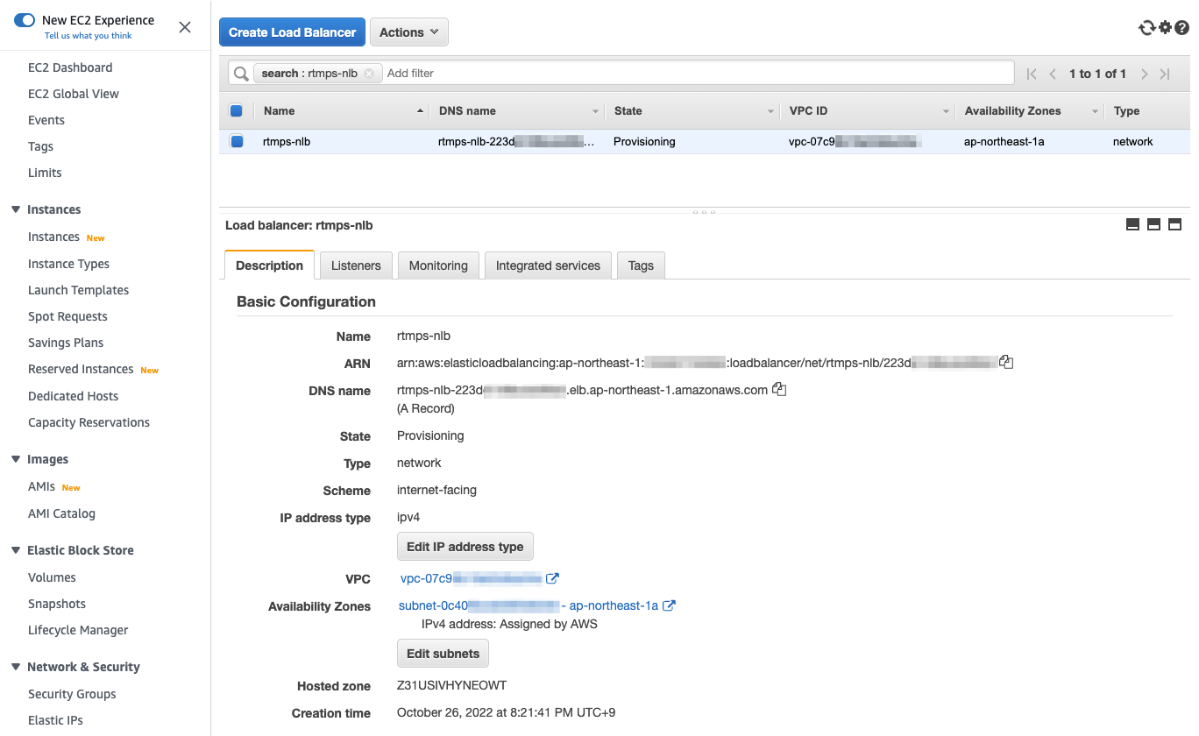1199x736 pixels.
Task: Switch to the Monitoring tab
Action: [x=438, y=265]
